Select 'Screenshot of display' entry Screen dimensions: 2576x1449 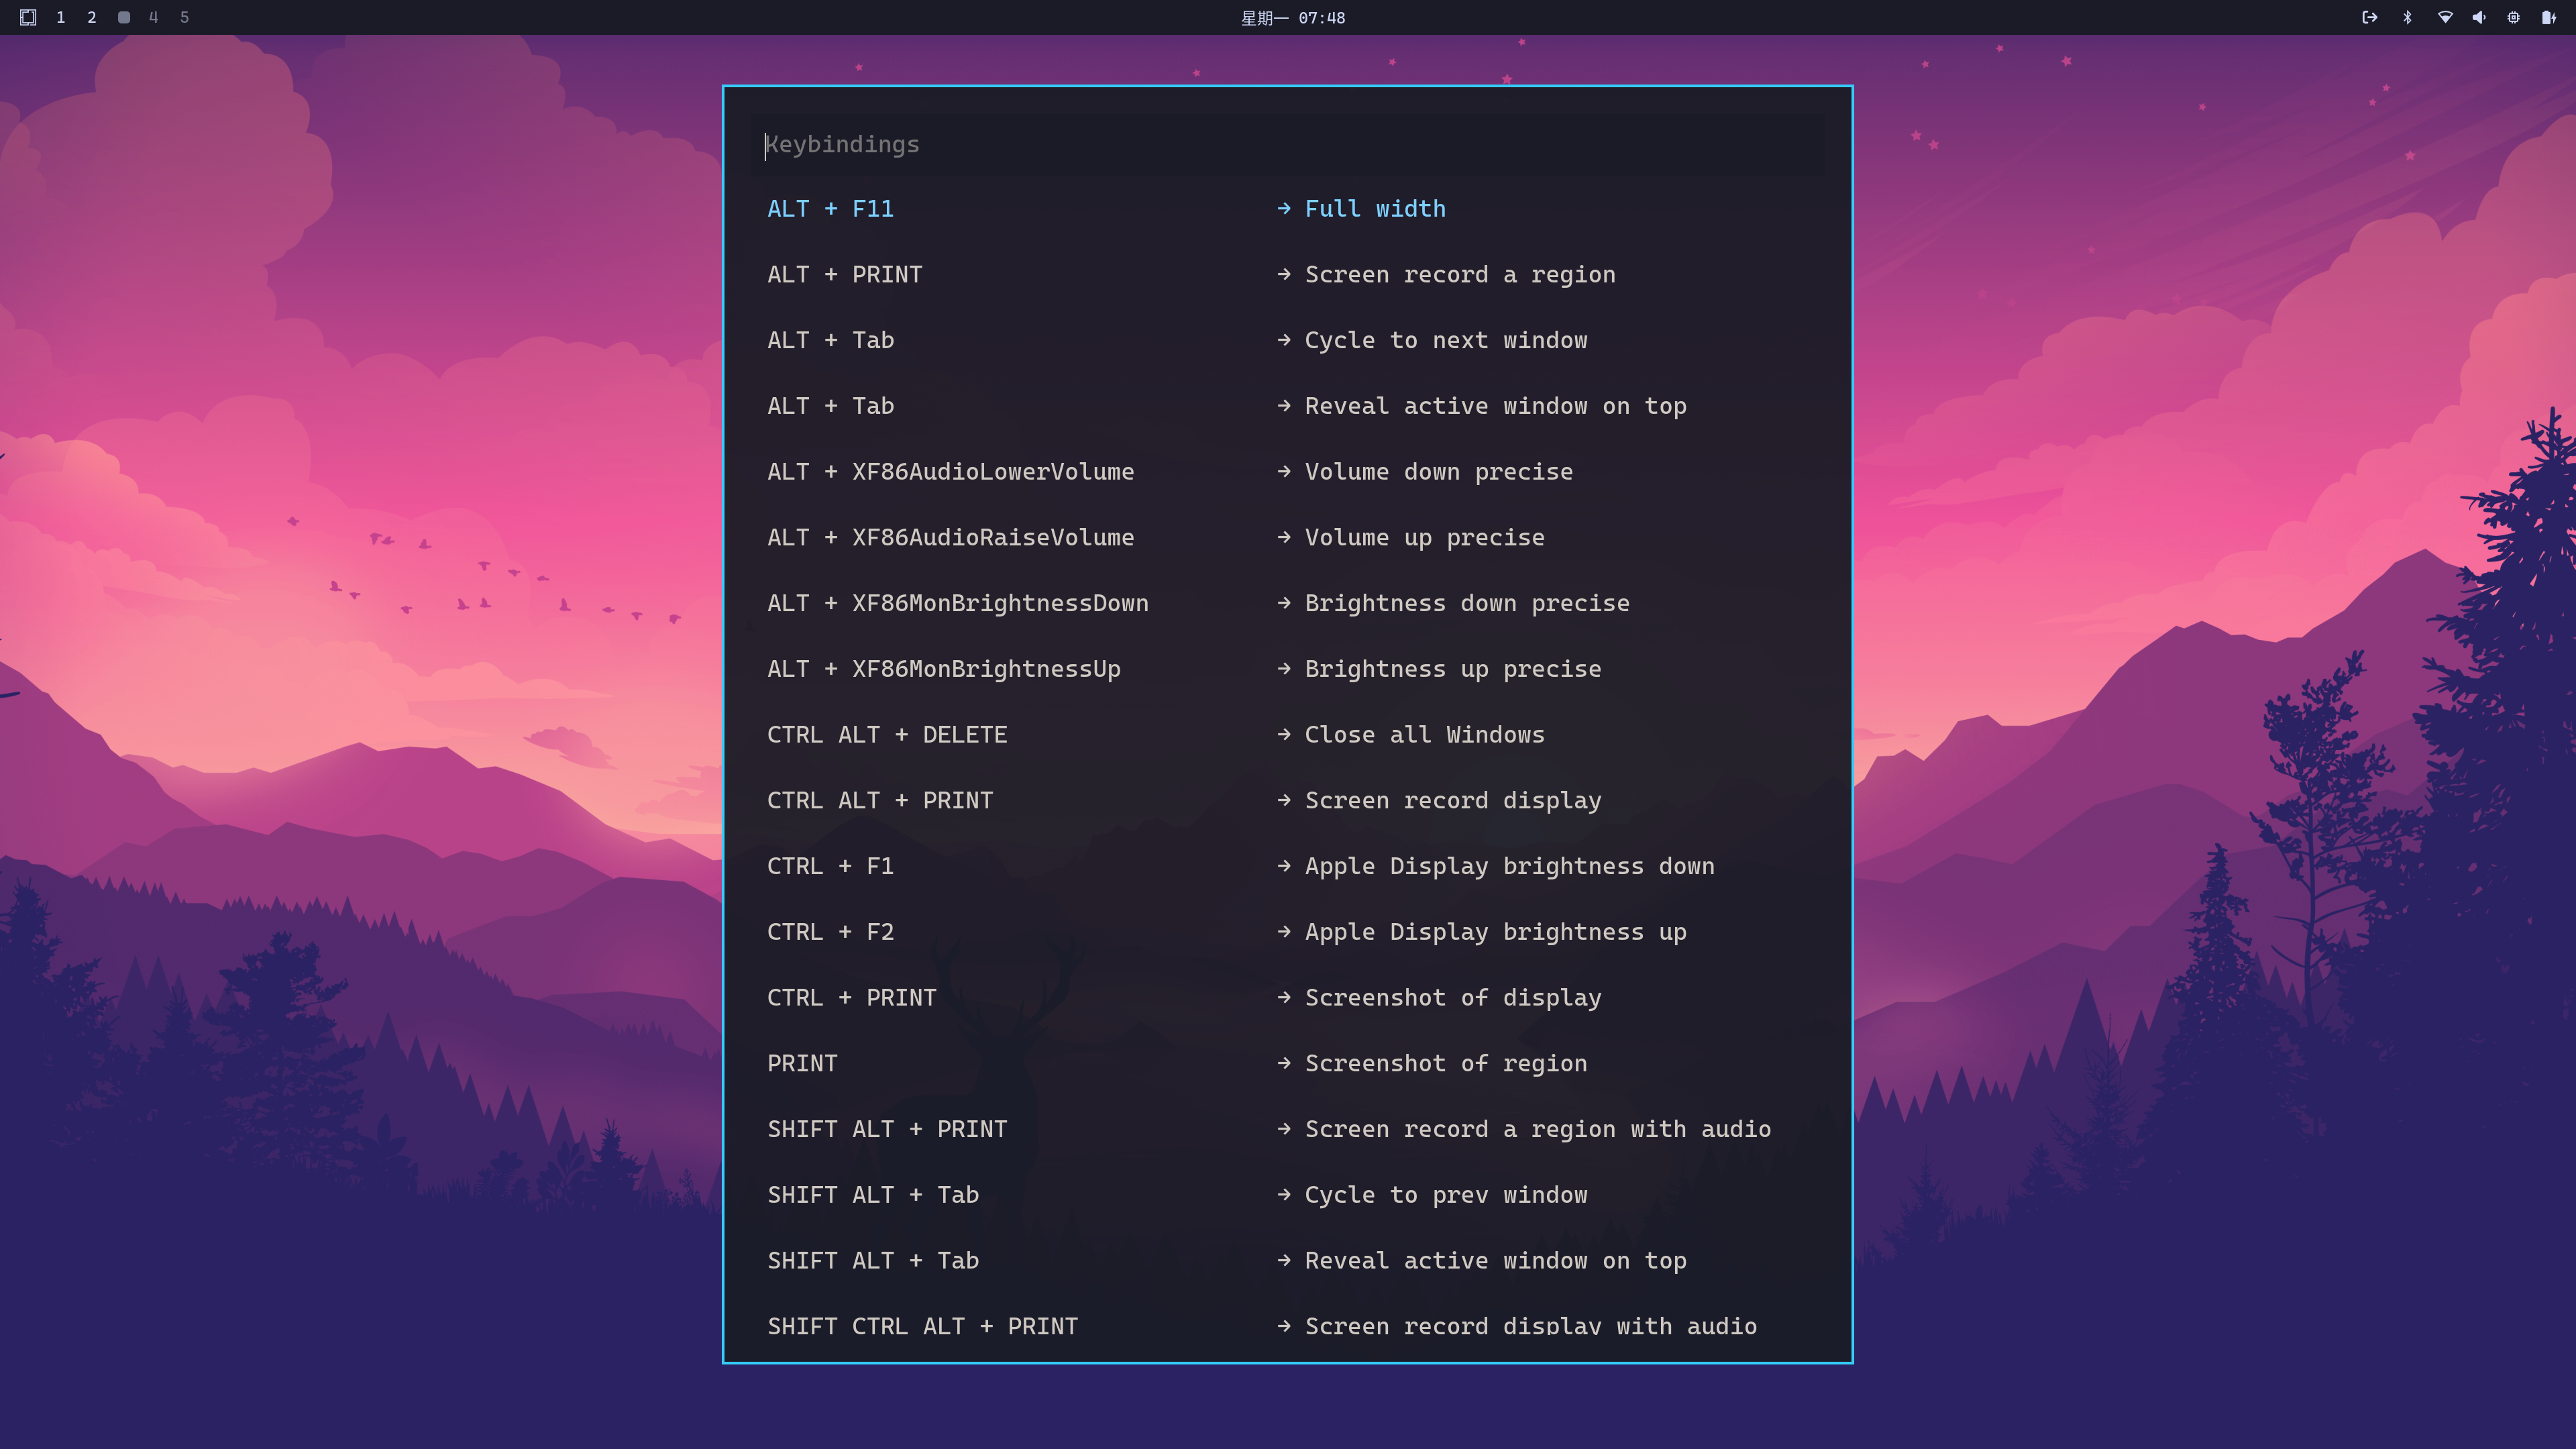pyautogui.click(x=1288, y=998)
